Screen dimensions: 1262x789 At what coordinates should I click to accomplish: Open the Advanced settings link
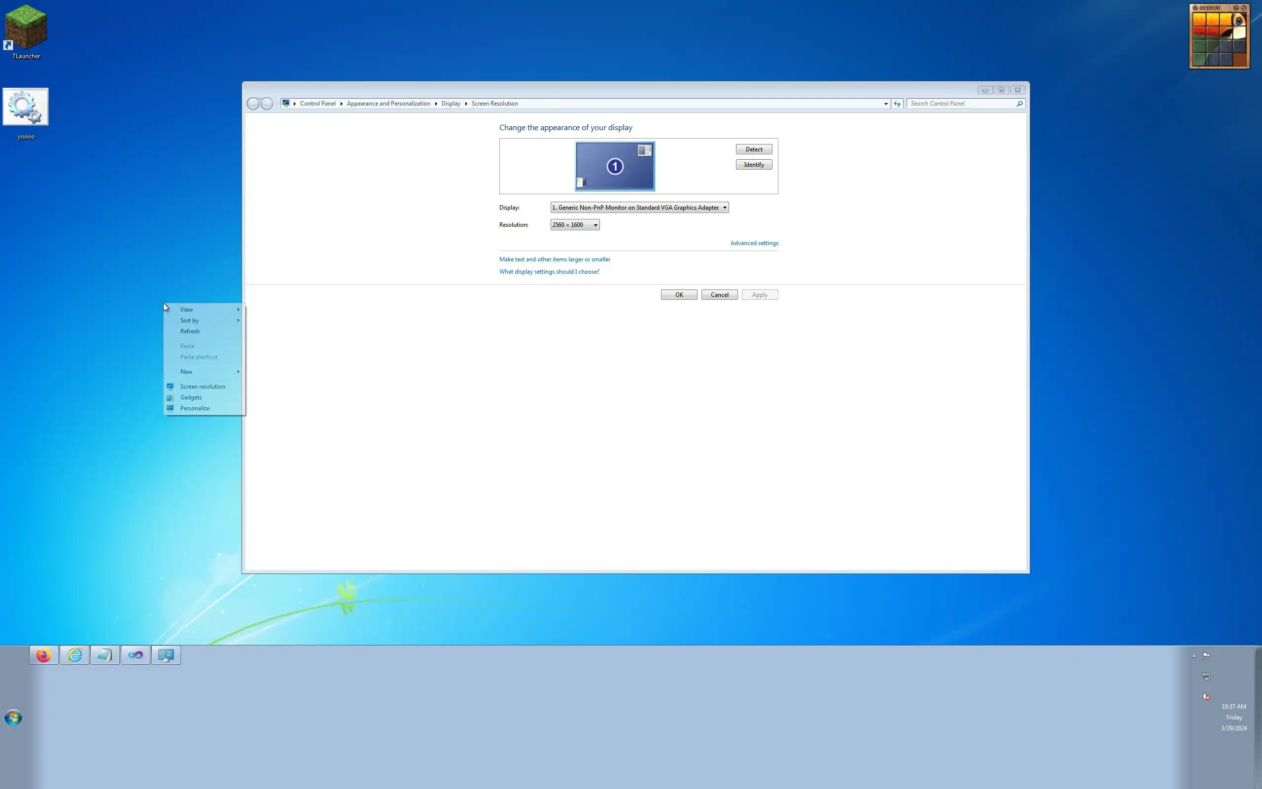pos(754,243)
